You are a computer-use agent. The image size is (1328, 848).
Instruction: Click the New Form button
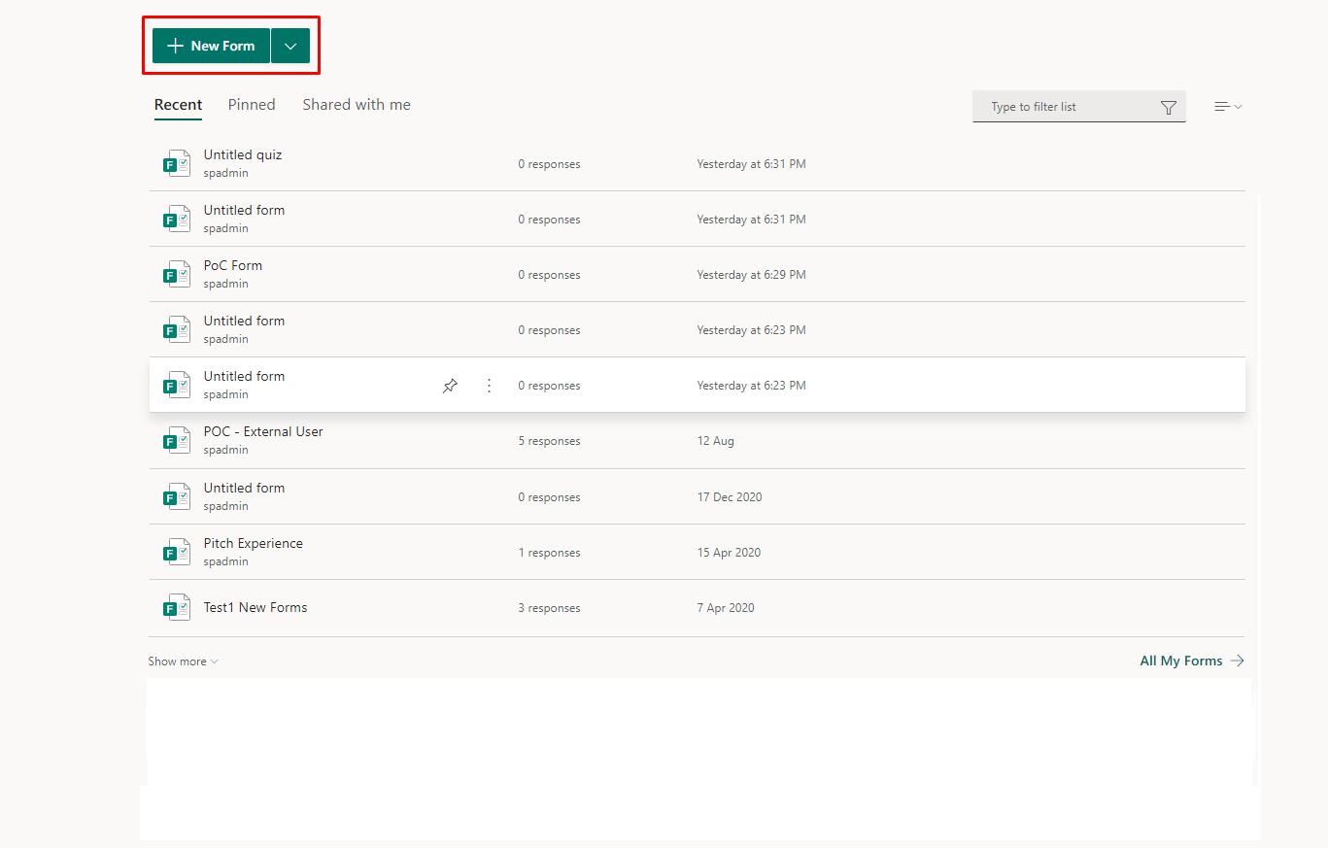(212, 46)
